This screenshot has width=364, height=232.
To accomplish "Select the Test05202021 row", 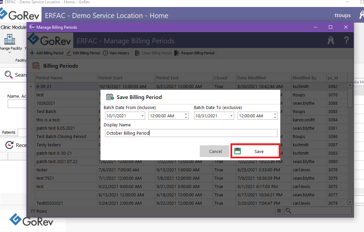I will pyautogui.click(x=188, y=203).
